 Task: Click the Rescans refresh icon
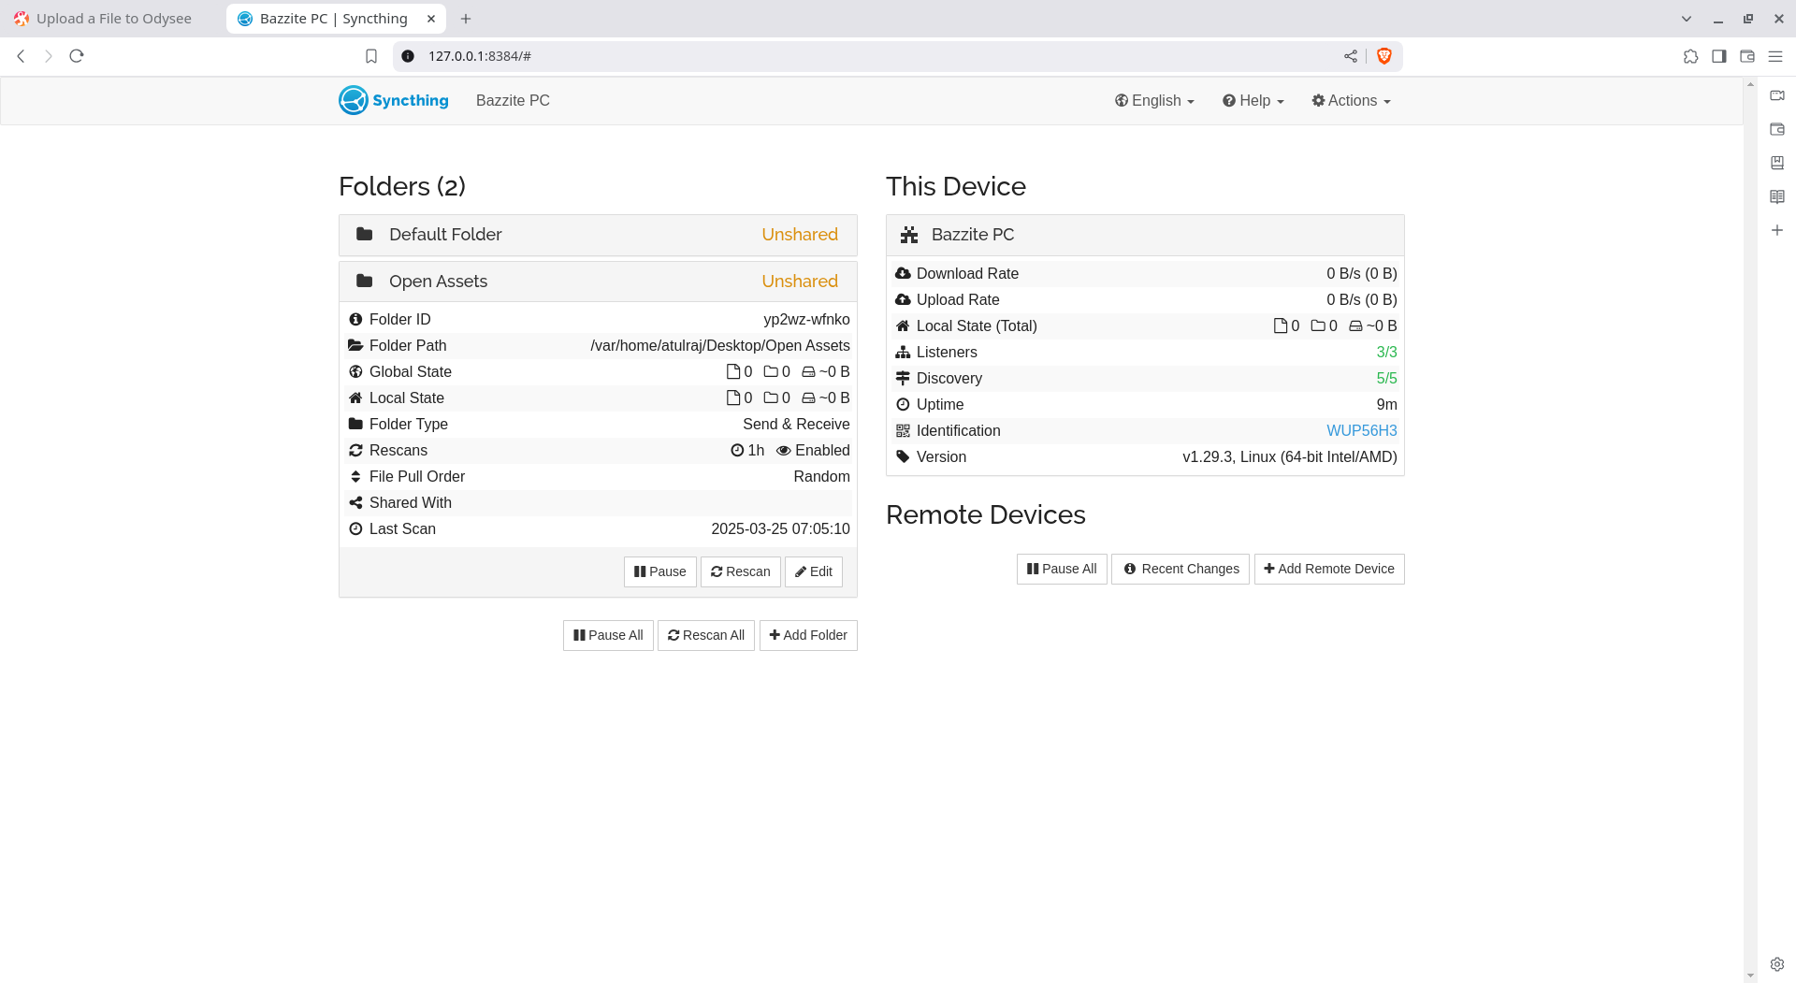[355, 450]
